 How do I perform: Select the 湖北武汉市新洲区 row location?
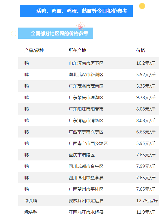[86, 75]
